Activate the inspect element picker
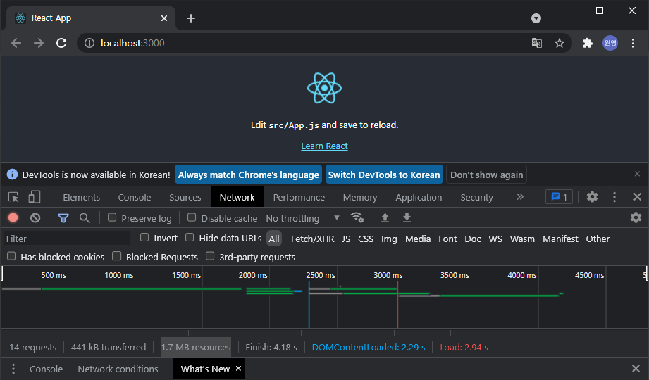 [x=13, y=197]
